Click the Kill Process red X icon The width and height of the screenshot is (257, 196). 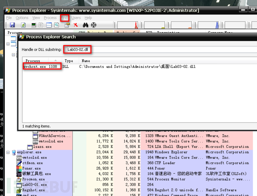(76, 25)
